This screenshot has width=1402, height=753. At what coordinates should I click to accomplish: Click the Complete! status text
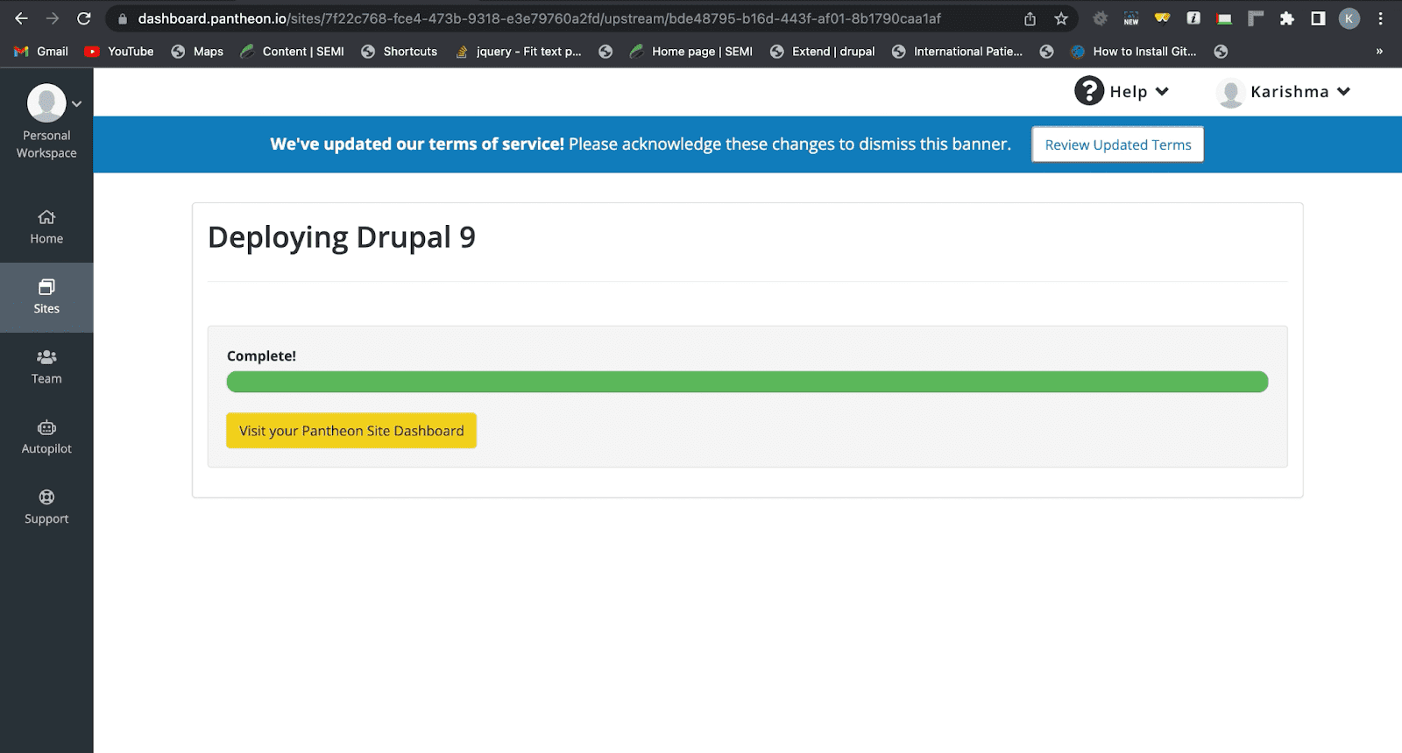[261, 355]
